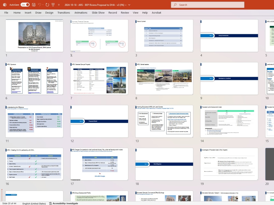This screenshot has height=205, width=274.
Task: Select Delivered (Sample) Karachi slide thumbnail
Action: point(229,196)
